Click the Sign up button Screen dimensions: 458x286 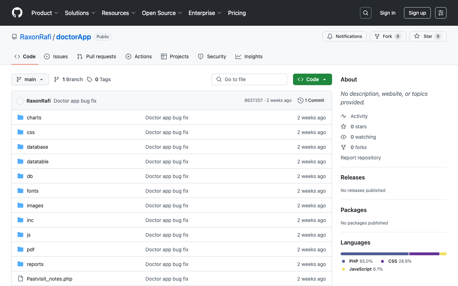point(417,13)
